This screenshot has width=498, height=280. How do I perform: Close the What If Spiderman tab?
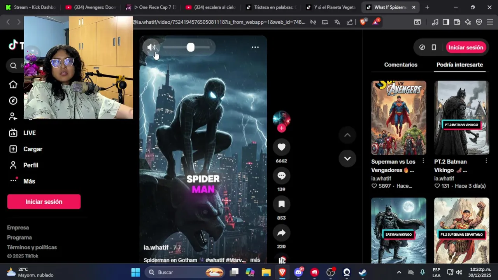click(414, 7)
